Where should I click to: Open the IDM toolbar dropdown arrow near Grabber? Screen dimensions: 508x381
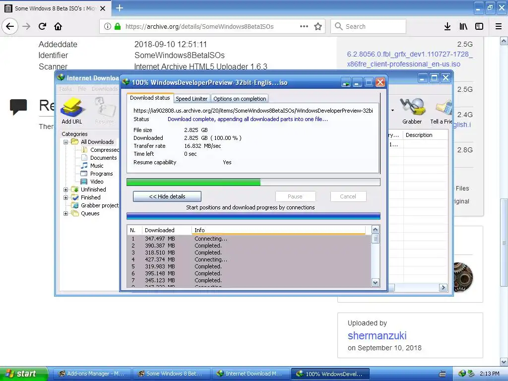[393, 111]
